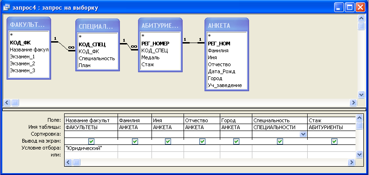
Task: Select КОД_ФК field in ФАКУЛЬТ... table
Action: point(20,43)
